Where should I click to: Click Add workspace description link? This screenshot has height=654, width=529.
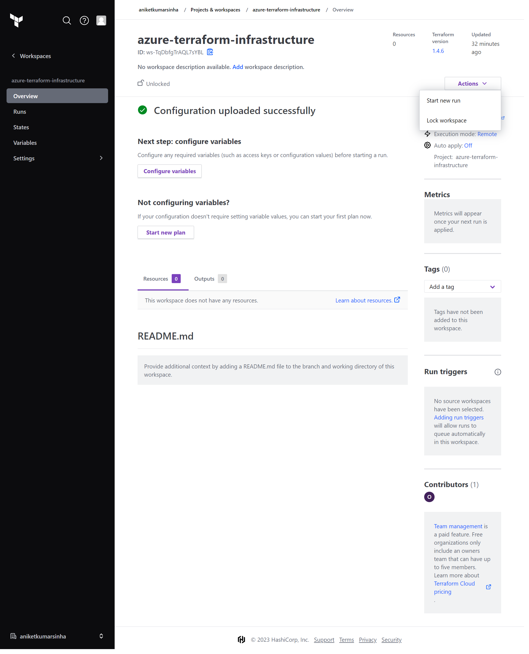pyautogui.click(x=240, y=68)
